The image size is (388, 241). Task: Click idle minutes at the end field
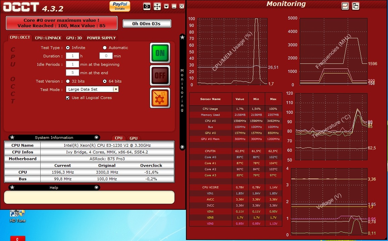(72, 73)
